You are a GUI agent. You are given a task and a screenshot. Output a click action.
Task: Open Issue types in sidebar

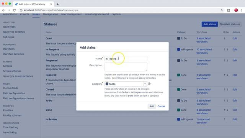point(9,27)
